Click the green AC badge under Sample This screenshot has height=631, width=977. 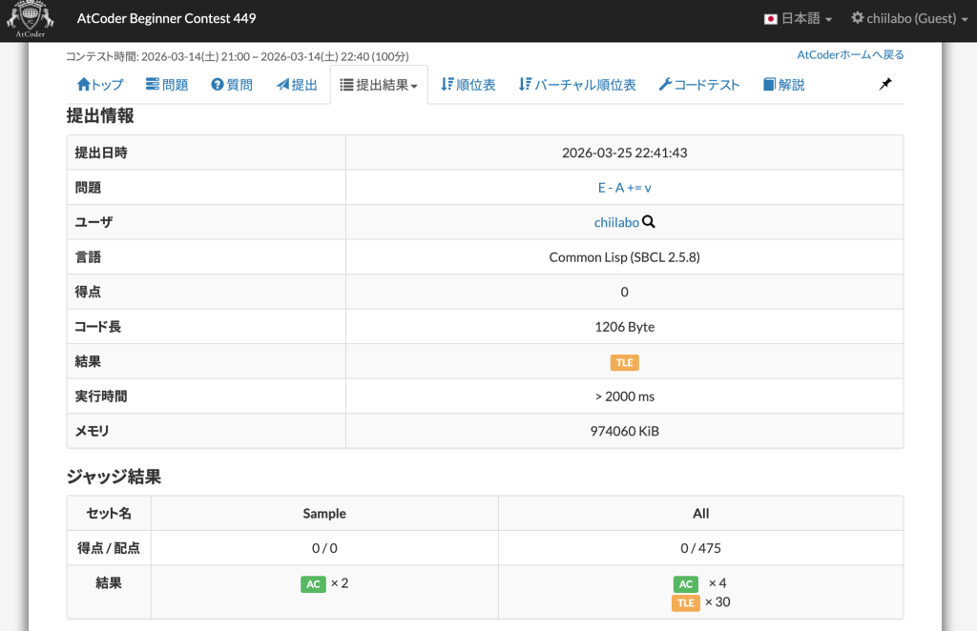click(x=313, y=583)
